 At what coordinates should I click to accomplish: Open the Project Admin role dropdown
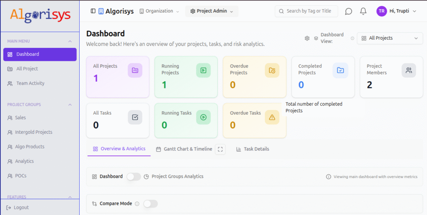(x=212, y=11)
